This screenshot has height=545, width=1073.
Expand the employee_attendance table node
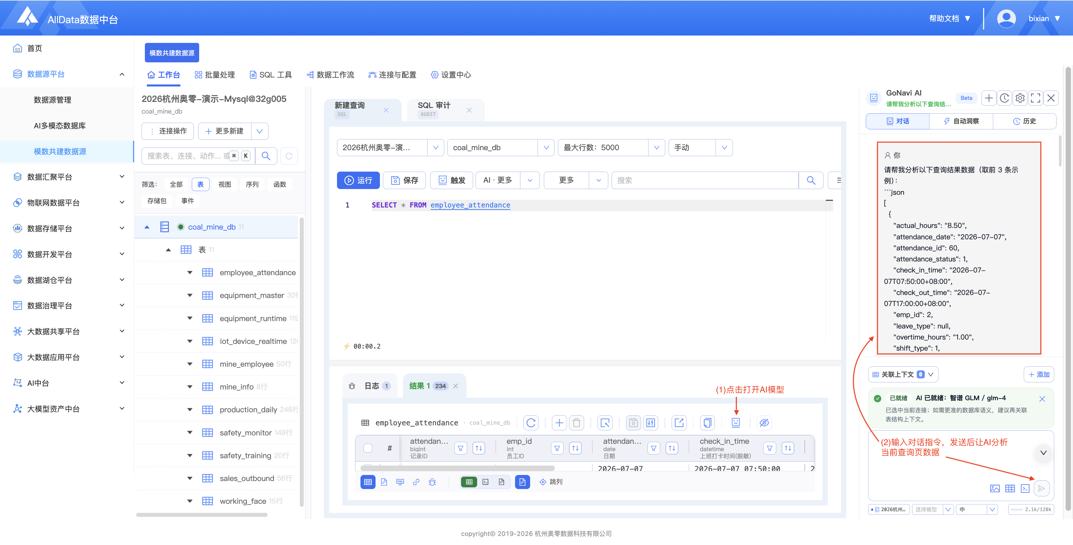tap(189, 273)
